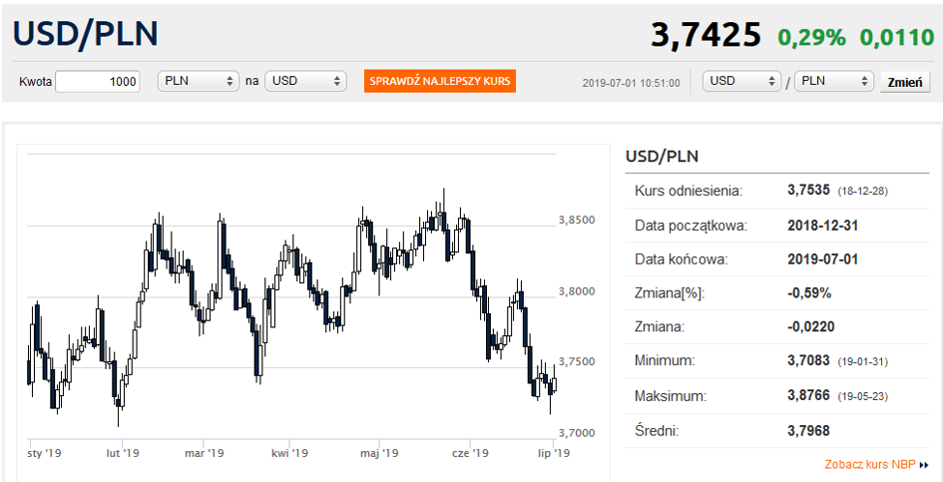Click the chart x-axis label cze '19
Image resolution: width=943 pixels, height=482 pixels.
coord(470,452)
